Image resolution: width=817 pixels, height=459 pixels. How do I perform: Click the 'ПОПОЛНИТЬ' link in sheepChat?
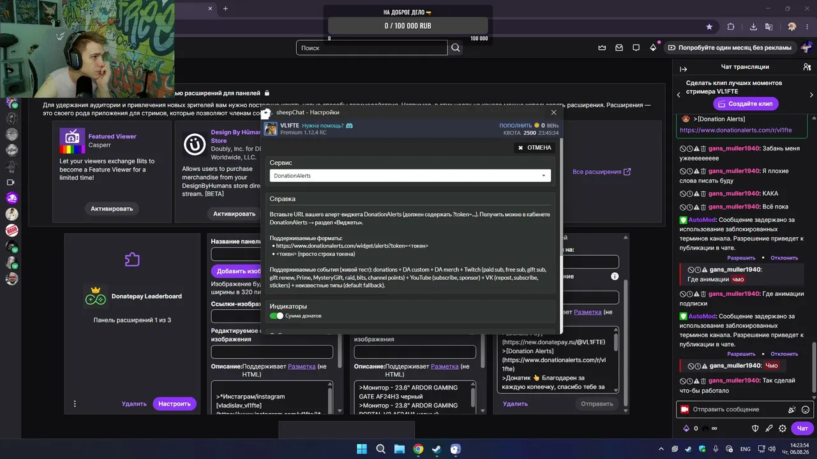[516, 126]
